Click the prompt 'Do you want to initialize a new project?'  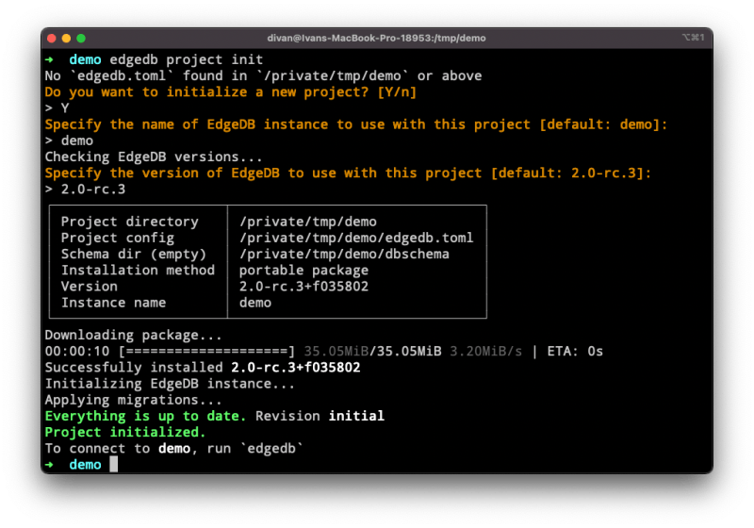206,91
